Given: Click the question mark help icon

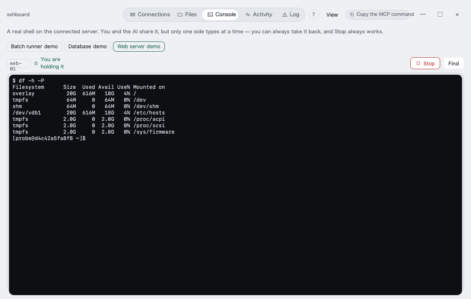Looking at the screenshot, I should tap(313, 15).
